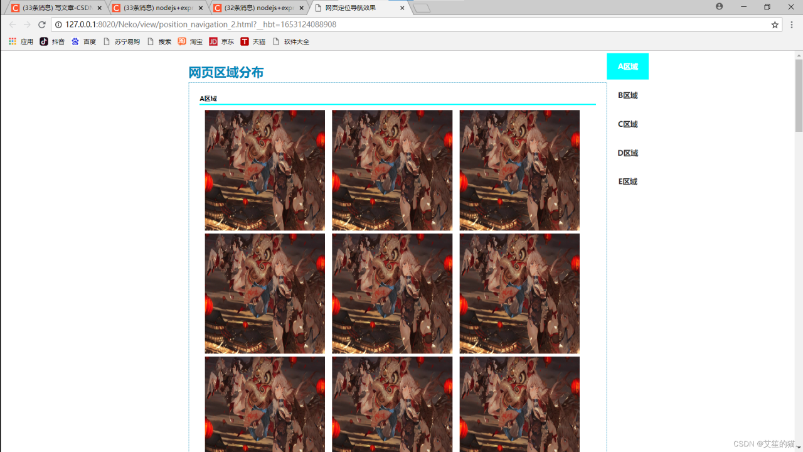Screen dimensions: 803x452
Task: Open the 苏宁易购 bookmark
Action: click(x=121, y=41)
